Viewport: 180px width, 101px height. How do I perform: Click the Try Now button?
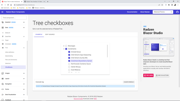[148, 75]
